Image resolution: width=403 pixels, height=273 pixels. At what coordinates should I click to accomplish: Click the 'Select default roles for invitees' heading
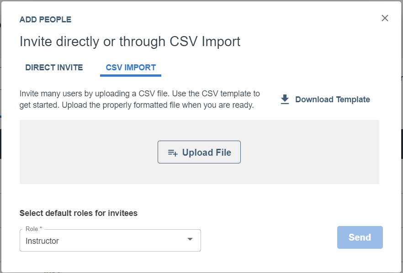coord(79,213)
